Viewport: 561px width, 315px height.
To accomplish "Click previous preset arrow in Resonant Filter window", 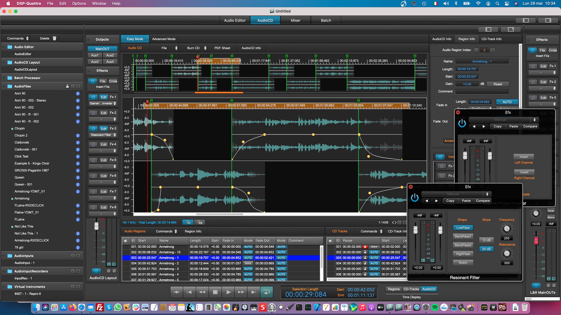I will point(427,201).
